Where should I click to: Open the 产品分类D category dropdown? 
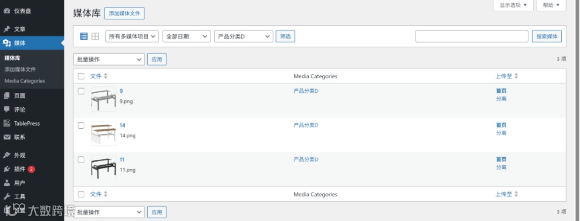pyautogui.click(x=244, y=36)
